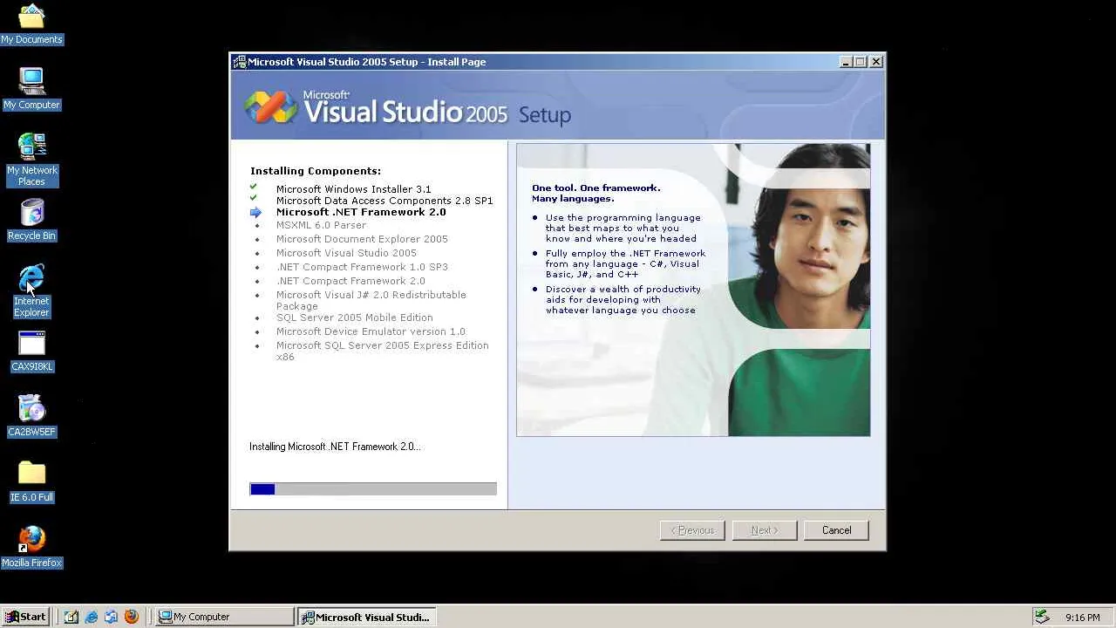Click "Microsoft Data Access Components 2.8 SP1" entry

click(384, 201)
